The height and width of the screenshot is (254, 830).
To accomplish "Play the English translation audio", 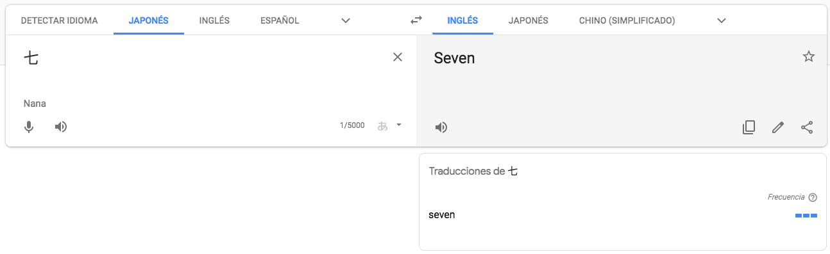I will pos(441,127).
